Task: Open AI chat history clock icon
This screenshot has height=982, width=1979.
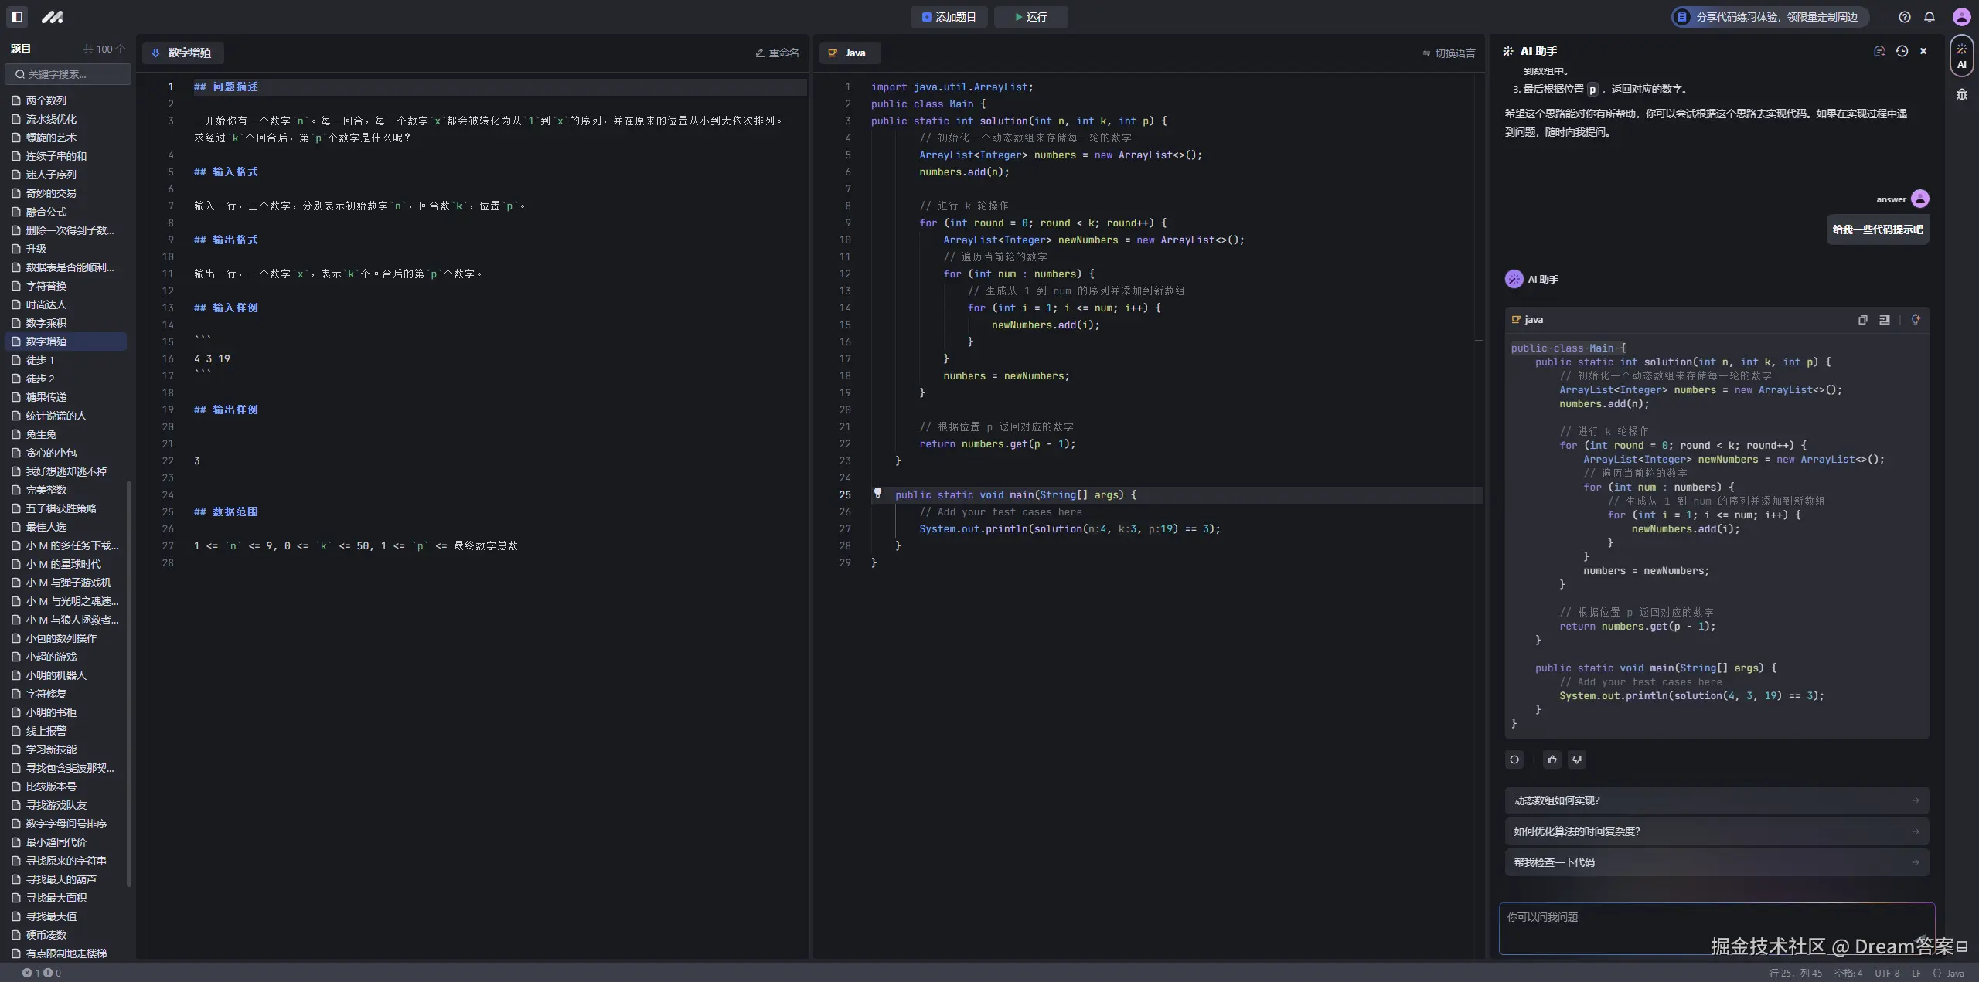Action: click(1902, 51)
